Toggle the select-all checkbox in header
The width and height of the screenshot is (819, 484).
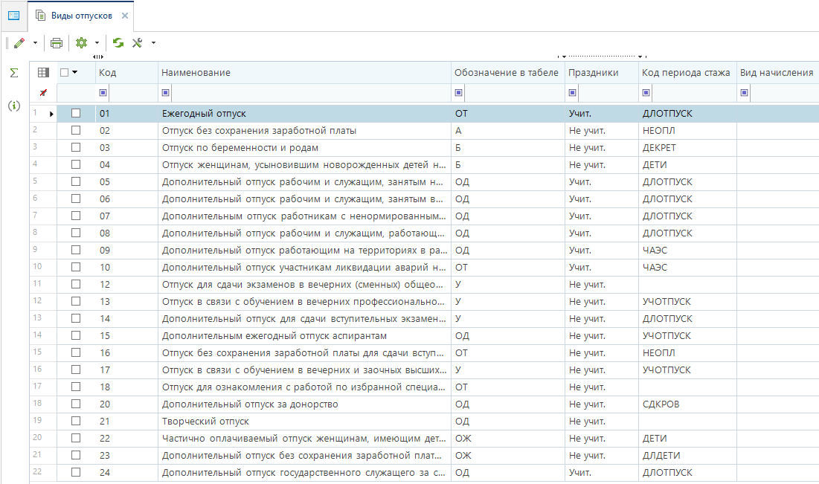(65, 73)
